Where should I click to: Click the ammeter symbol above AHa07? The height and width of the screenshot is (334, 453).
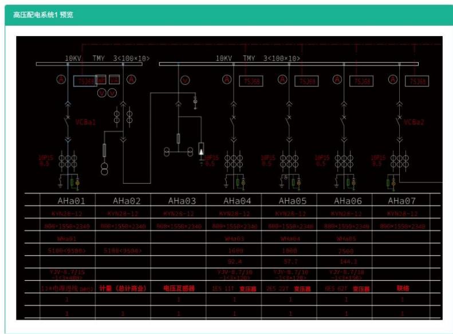tap(393, 79)
